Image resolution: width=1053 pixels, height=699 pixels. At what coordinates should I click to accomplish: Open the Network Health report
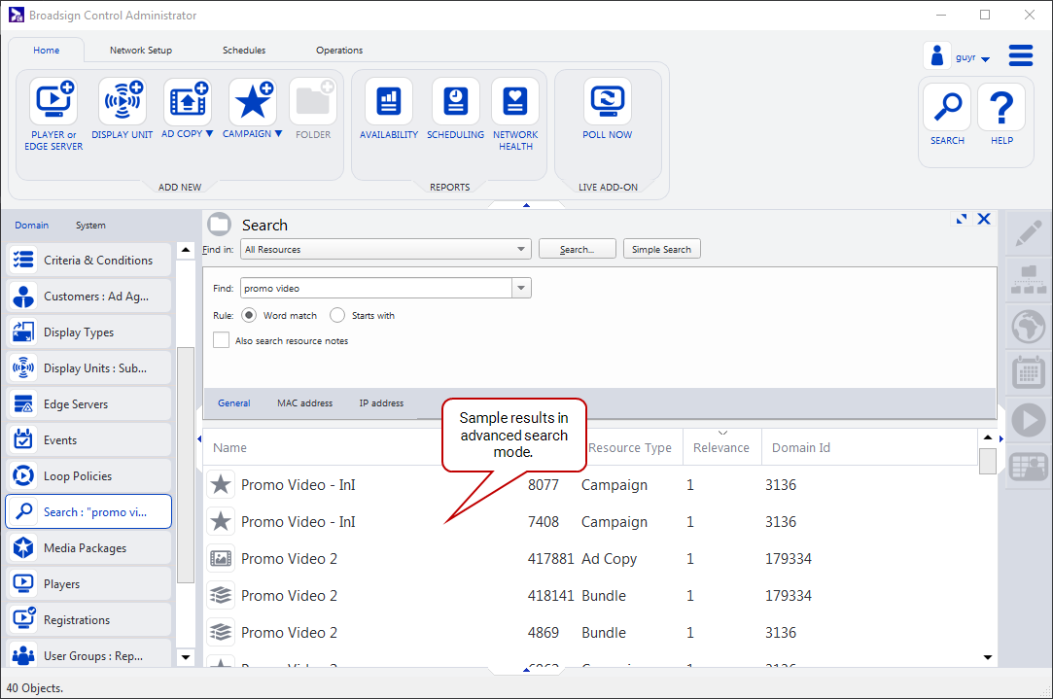click(515, 102)
